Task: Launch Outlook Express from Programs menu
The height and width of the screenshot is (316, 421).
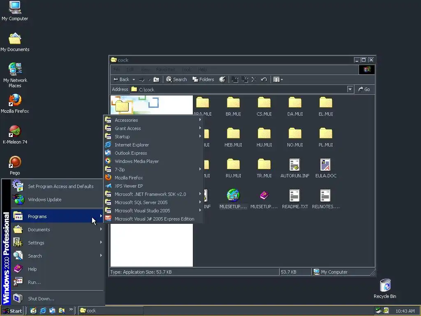Action: coord(154,153)
